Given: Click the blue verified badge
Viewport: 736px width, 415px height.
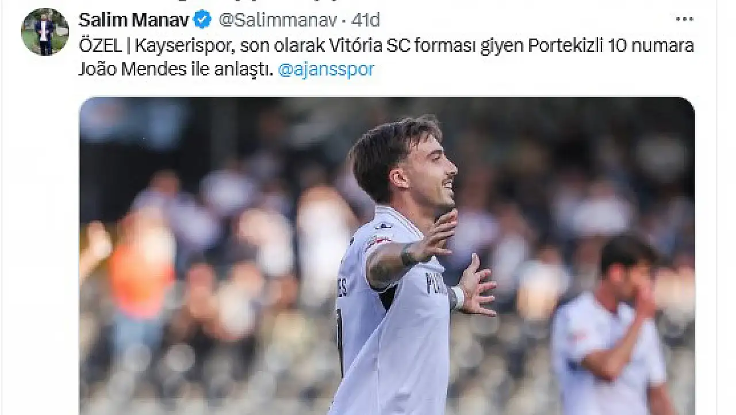Looking at the screenshot, I should 202,20.
